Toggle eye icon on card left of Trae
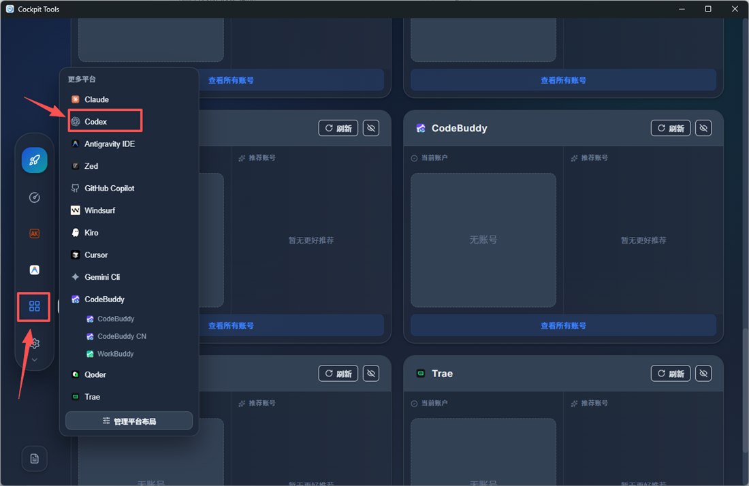This screenshot has height=486, width=749. tap(370, 373)
